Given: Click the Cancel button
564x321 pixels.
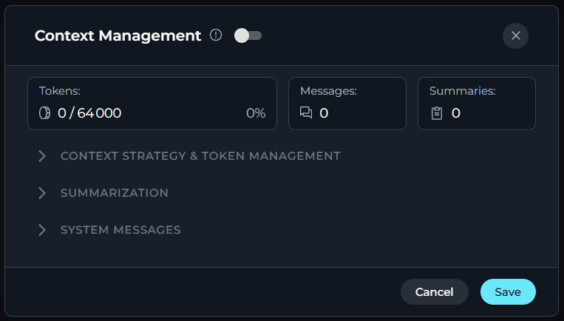Looking at the screenshot, I should click(x=434, y=292).
